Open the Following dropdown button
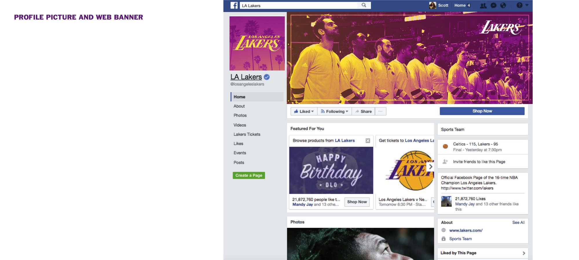Viewport: 579px width, 260px height. (334, 111)
